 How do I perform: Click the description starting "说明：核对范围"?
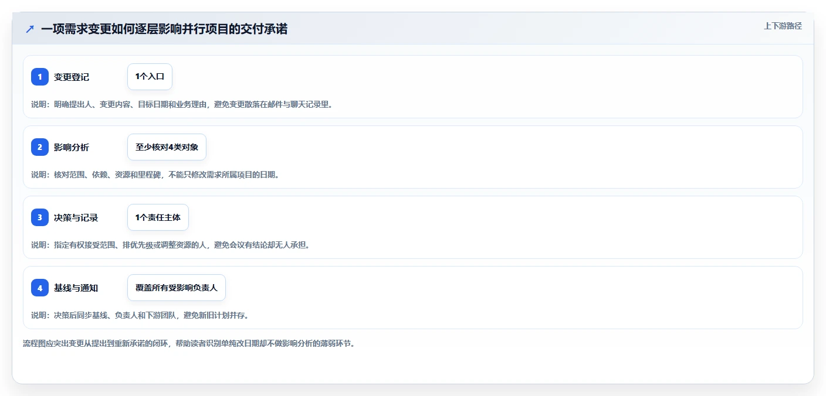155,175
